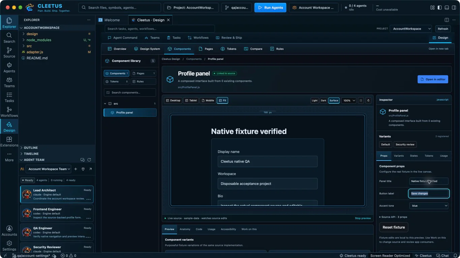Switch to the Anatomy tab
Viewport: 460px width, 258px height.
185,229
